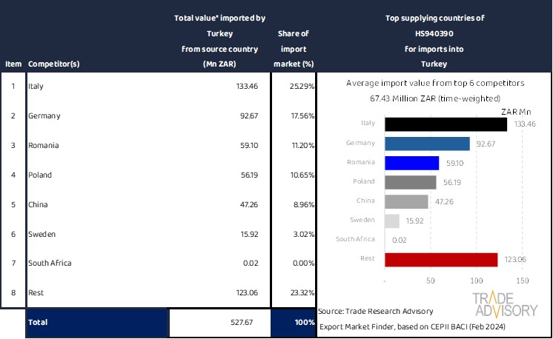553x339 pixels.
Task: Click the Share of import market header
Action: [293, 48]
